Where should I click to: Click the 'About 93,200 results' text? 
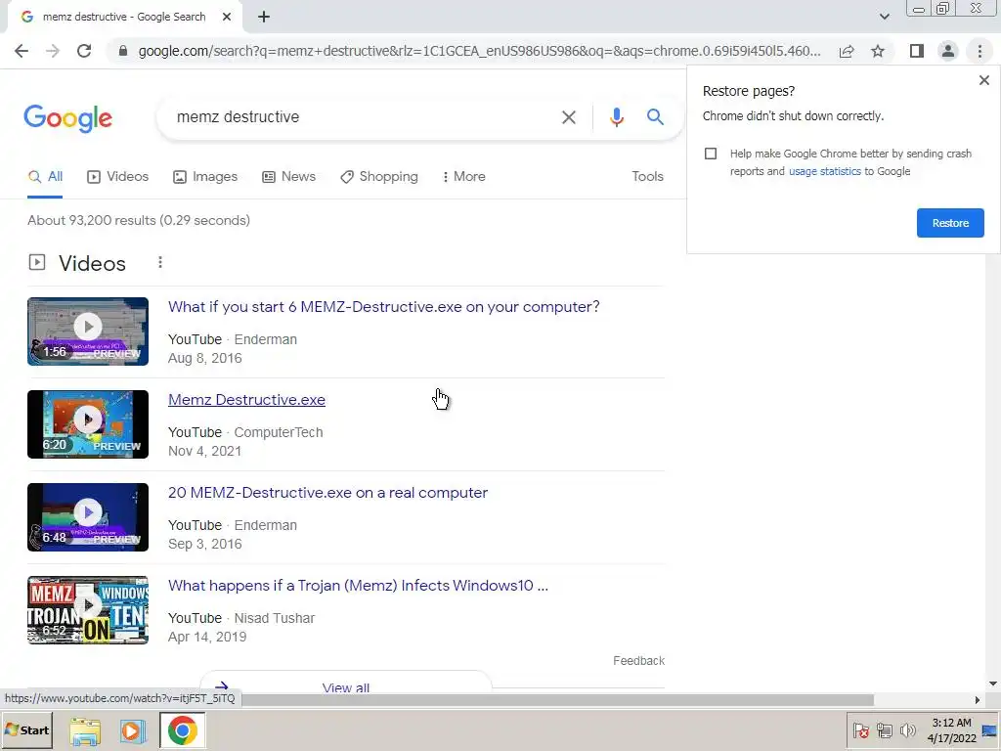pyautogui.click(x=139, y=221)
